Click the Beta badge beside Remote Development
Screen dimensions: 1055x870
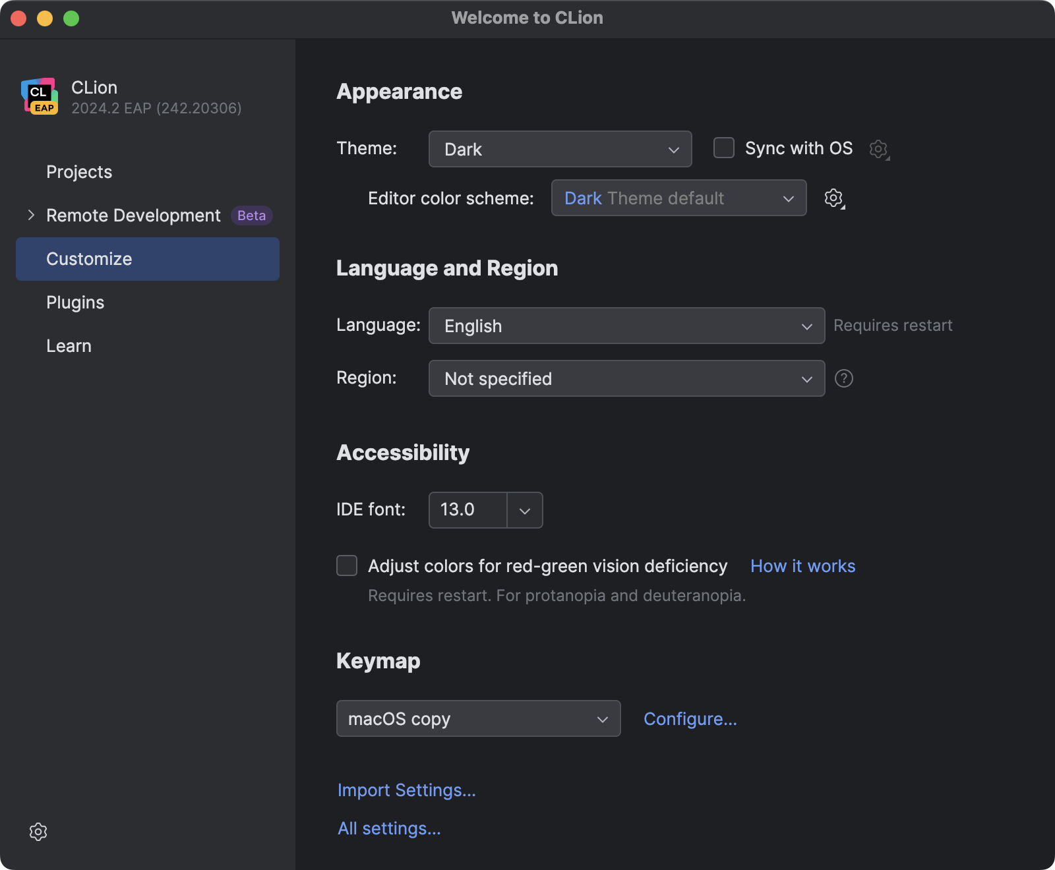[251, 216]
